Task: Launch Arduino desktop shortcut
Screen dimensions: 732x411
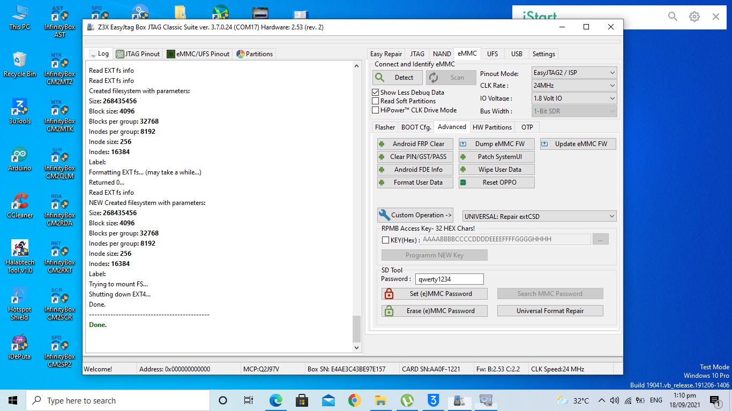Action: click(x=20, y=158)
